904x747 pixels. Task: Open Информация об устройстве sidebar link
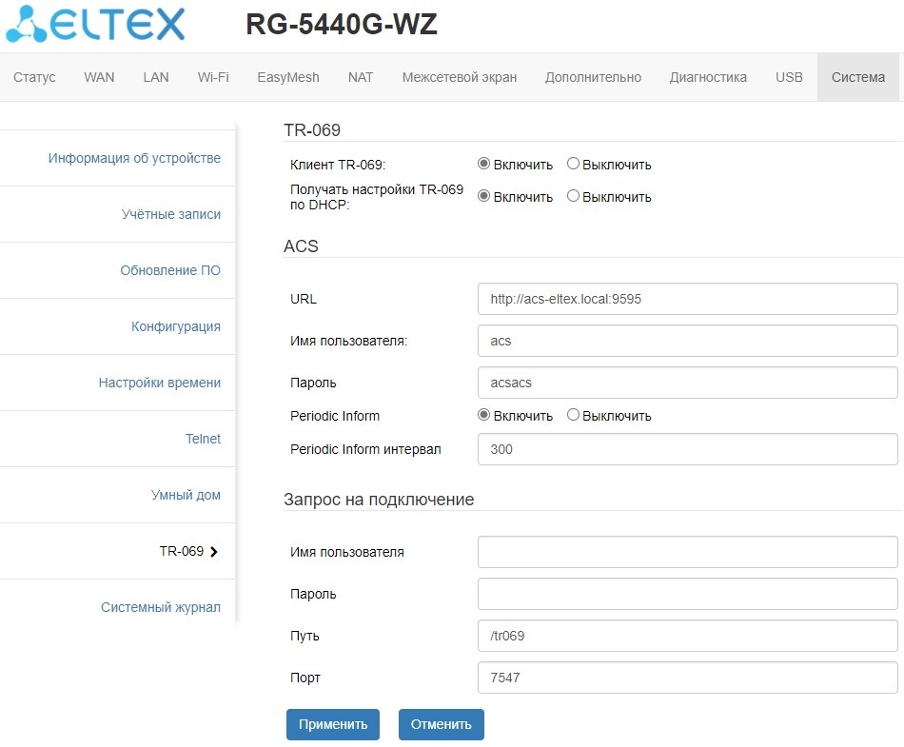tap(134, 158)
